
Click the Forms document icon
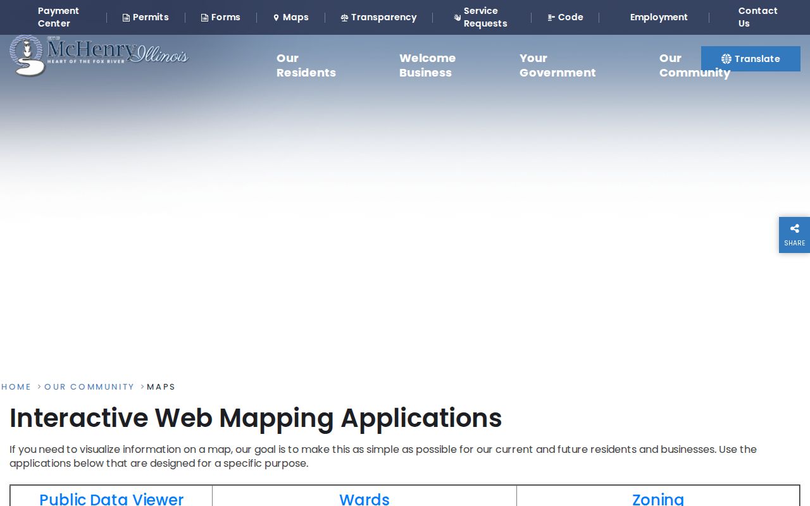(x=204, y=18)
